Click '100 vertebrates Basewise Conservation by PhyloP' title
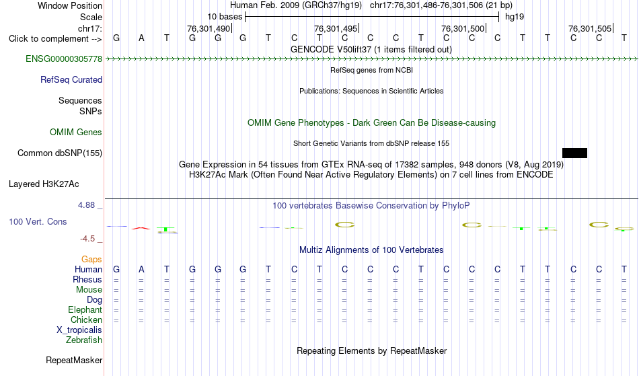The height and width of the screenshot is (376, 639). (x=371, y=206)
